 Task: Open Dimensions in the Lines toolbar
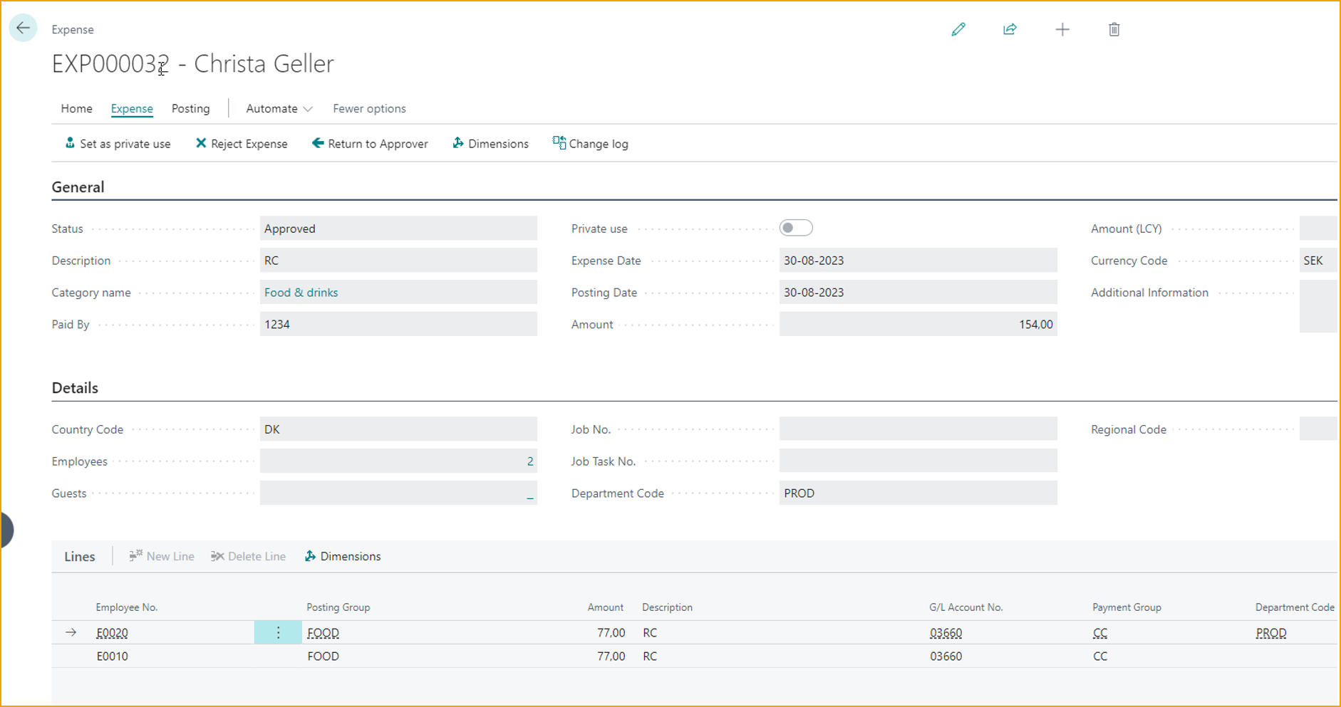[343, 556]
